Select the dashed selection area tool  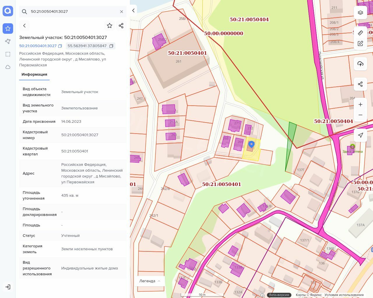(8, 54)
